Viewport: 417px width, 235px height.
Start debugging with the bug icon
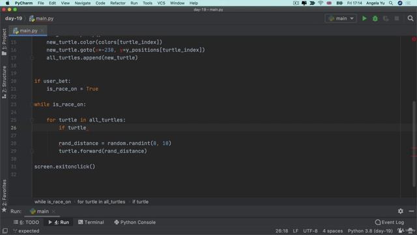point(375,18)
